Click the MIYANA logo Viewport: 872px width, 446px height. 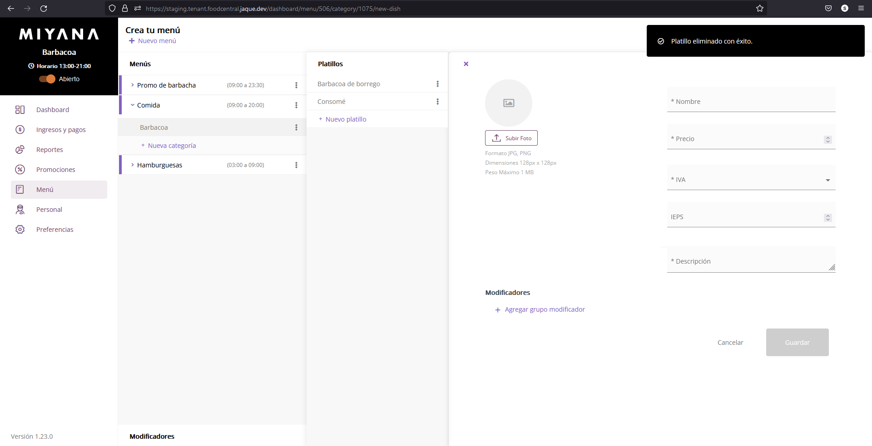(59, 34)
